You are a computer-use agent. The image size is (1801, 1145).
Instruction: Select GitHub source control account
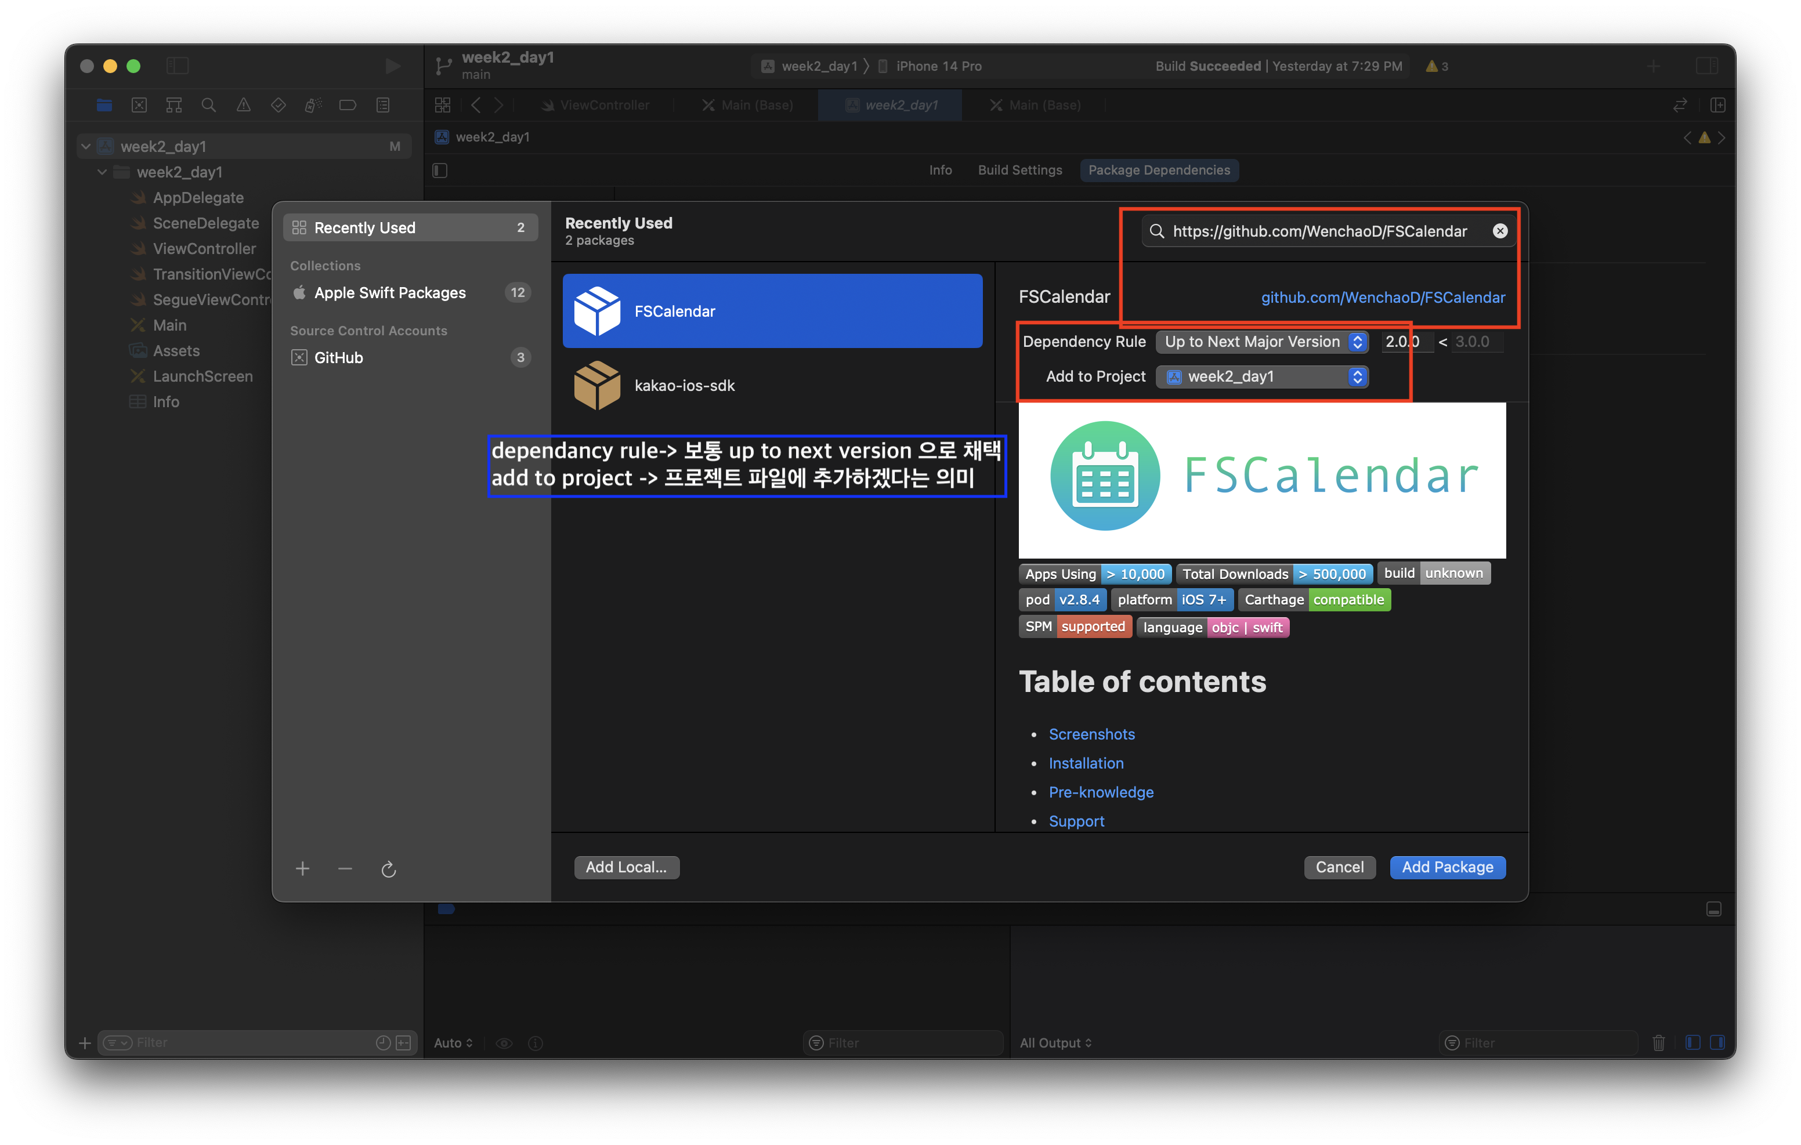click(x=338, y=357)
